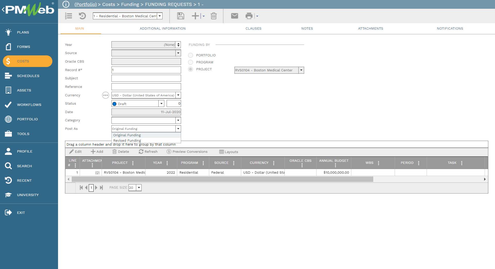Open PROGRAM column options menu
This screenshot has width=495, height=269.
pyautogui.click(x=203, y=163)
